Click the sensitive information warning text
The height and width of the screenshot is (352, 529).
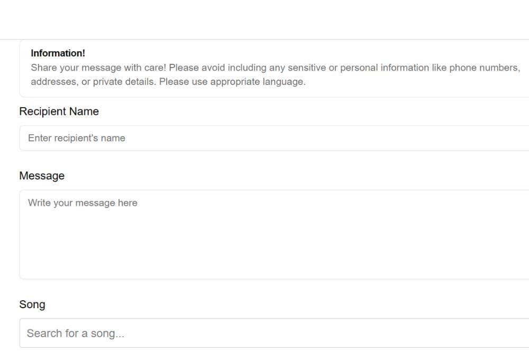(275, 68)
